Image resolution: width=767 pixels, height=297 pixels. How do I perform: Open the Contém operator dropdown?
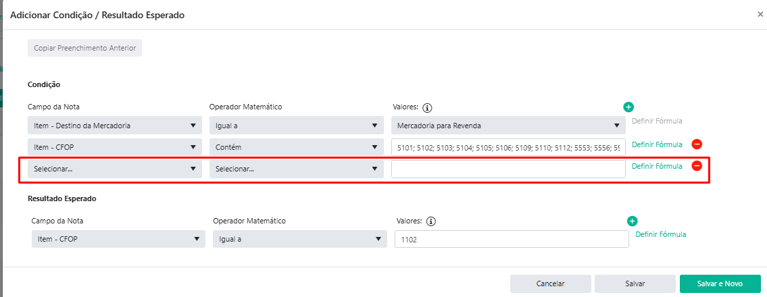[x=296, y=146]
